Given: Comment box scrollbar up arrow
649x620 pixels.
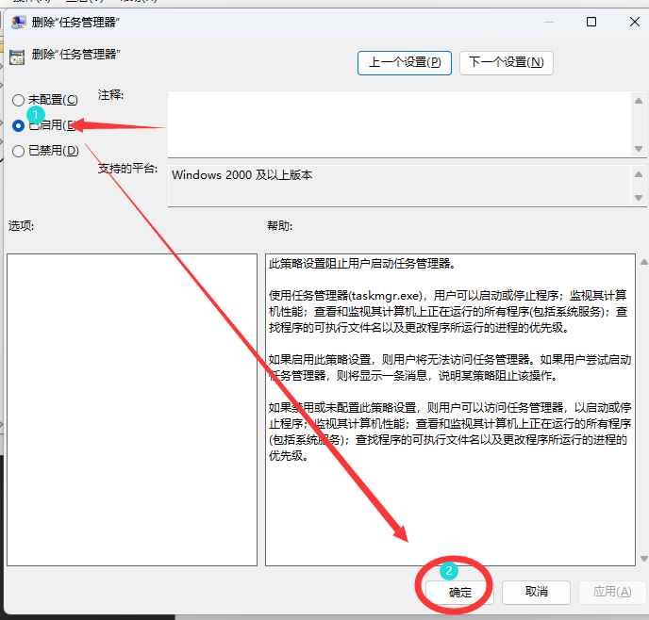Looking at the screenshot, I should point(639,101).
